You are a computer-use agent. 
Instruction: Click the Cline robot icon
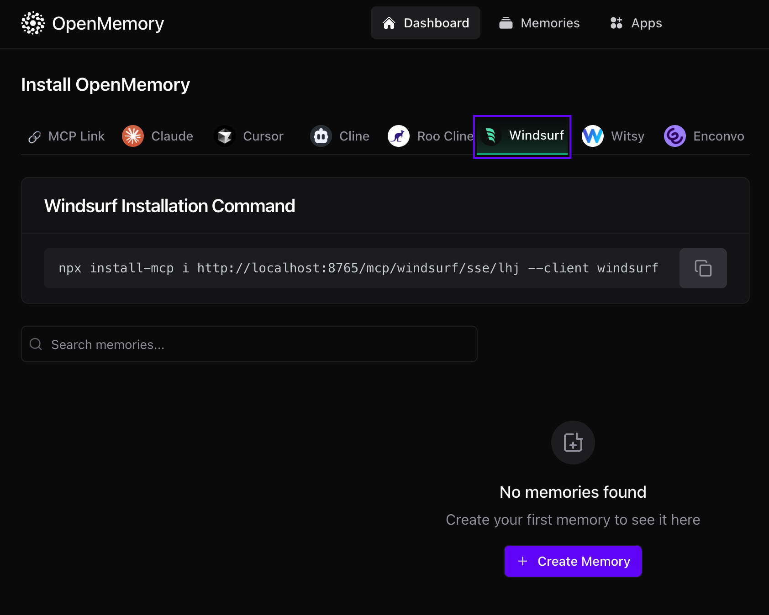(x=321, y=136)
